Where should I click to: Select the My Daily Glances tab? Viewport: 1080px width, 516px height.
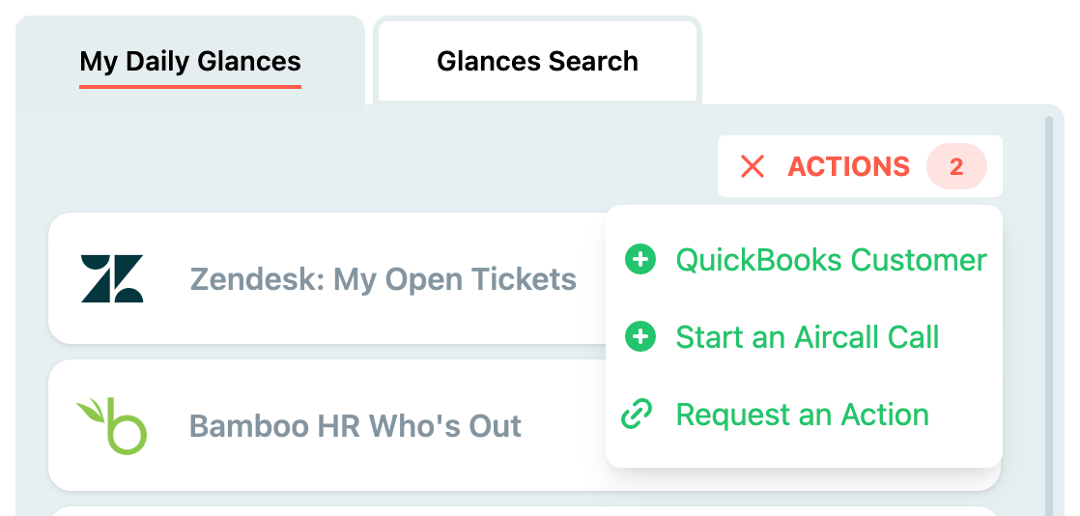190,61
